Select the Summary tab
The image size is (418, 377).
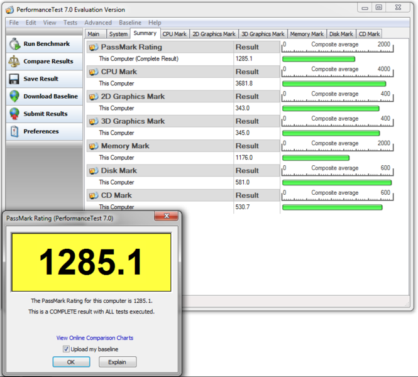coord(145,33)
